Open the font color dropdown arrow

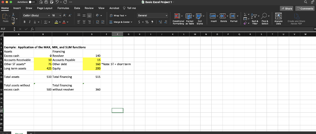68,22
